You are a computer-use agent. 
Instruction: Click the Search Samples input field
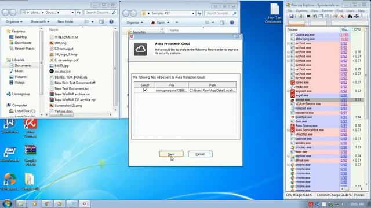(x=221, y=13)
